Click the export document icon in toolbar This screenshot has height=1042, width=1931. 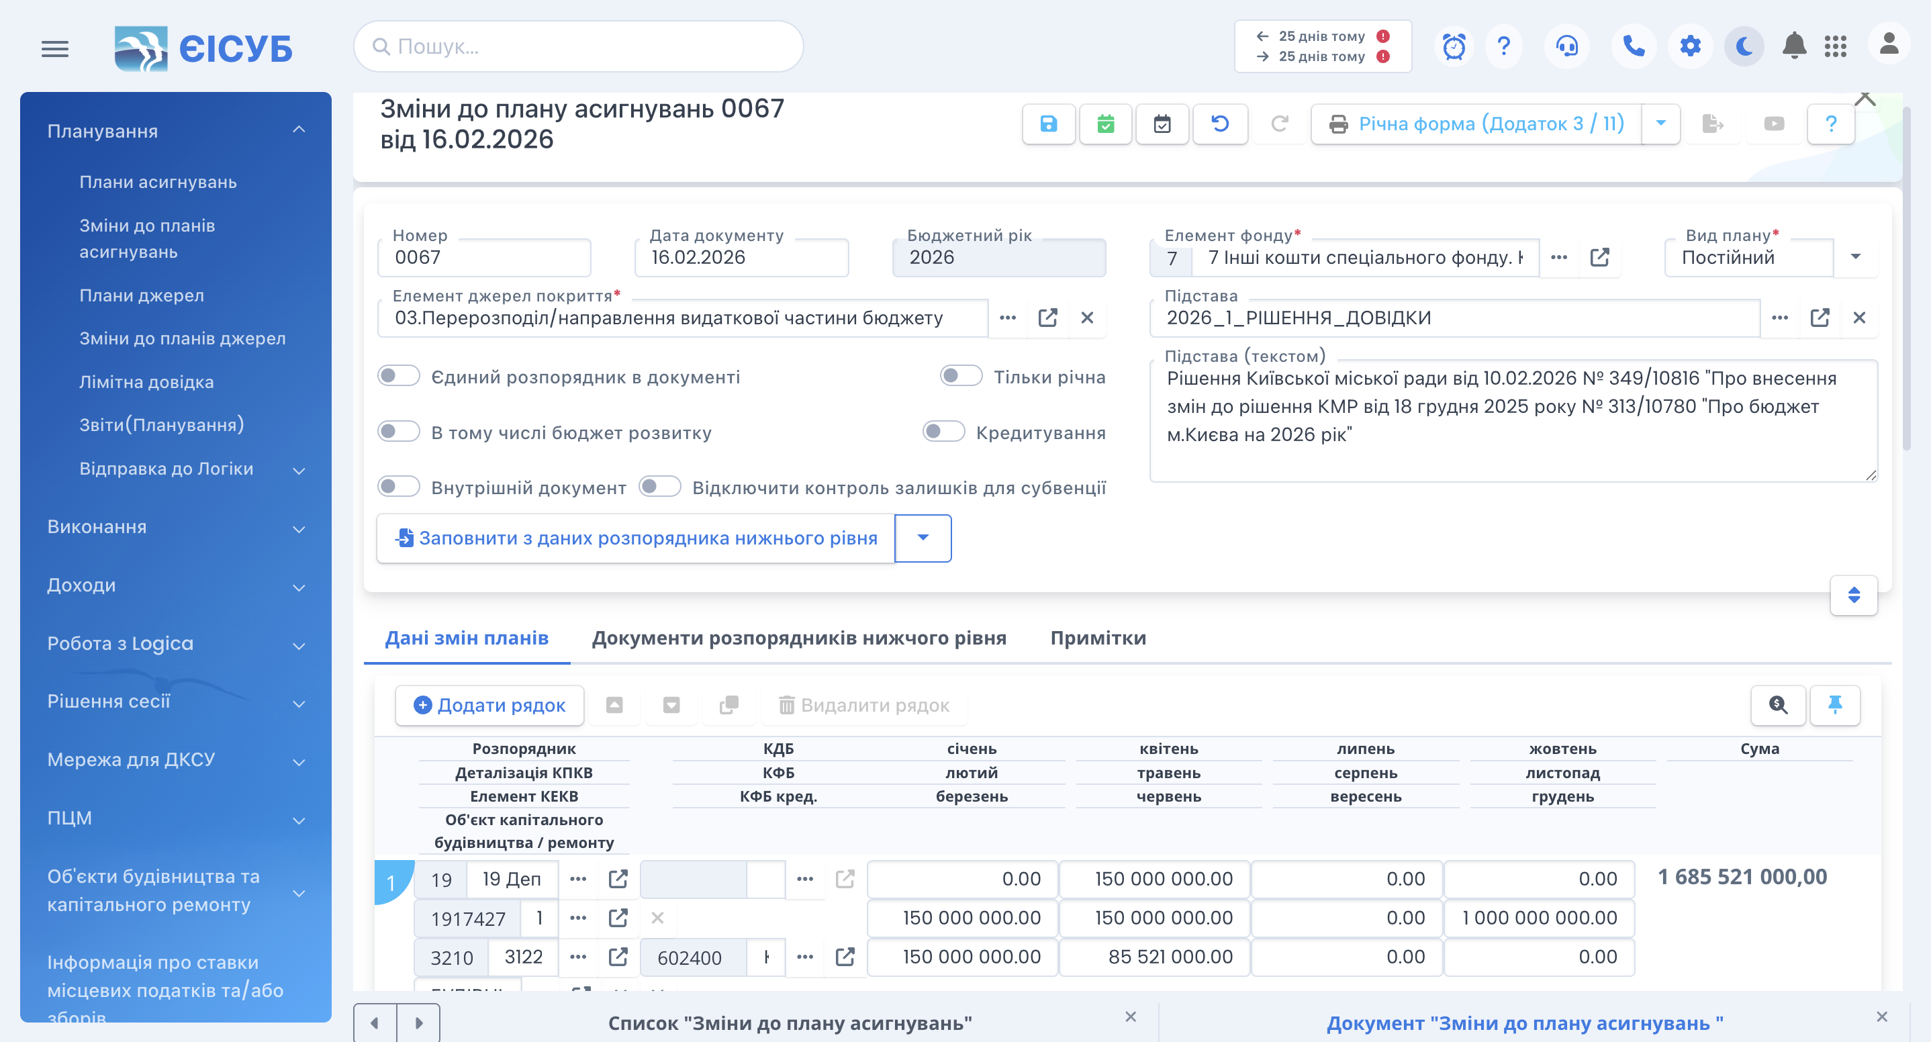pos(1713,124)
